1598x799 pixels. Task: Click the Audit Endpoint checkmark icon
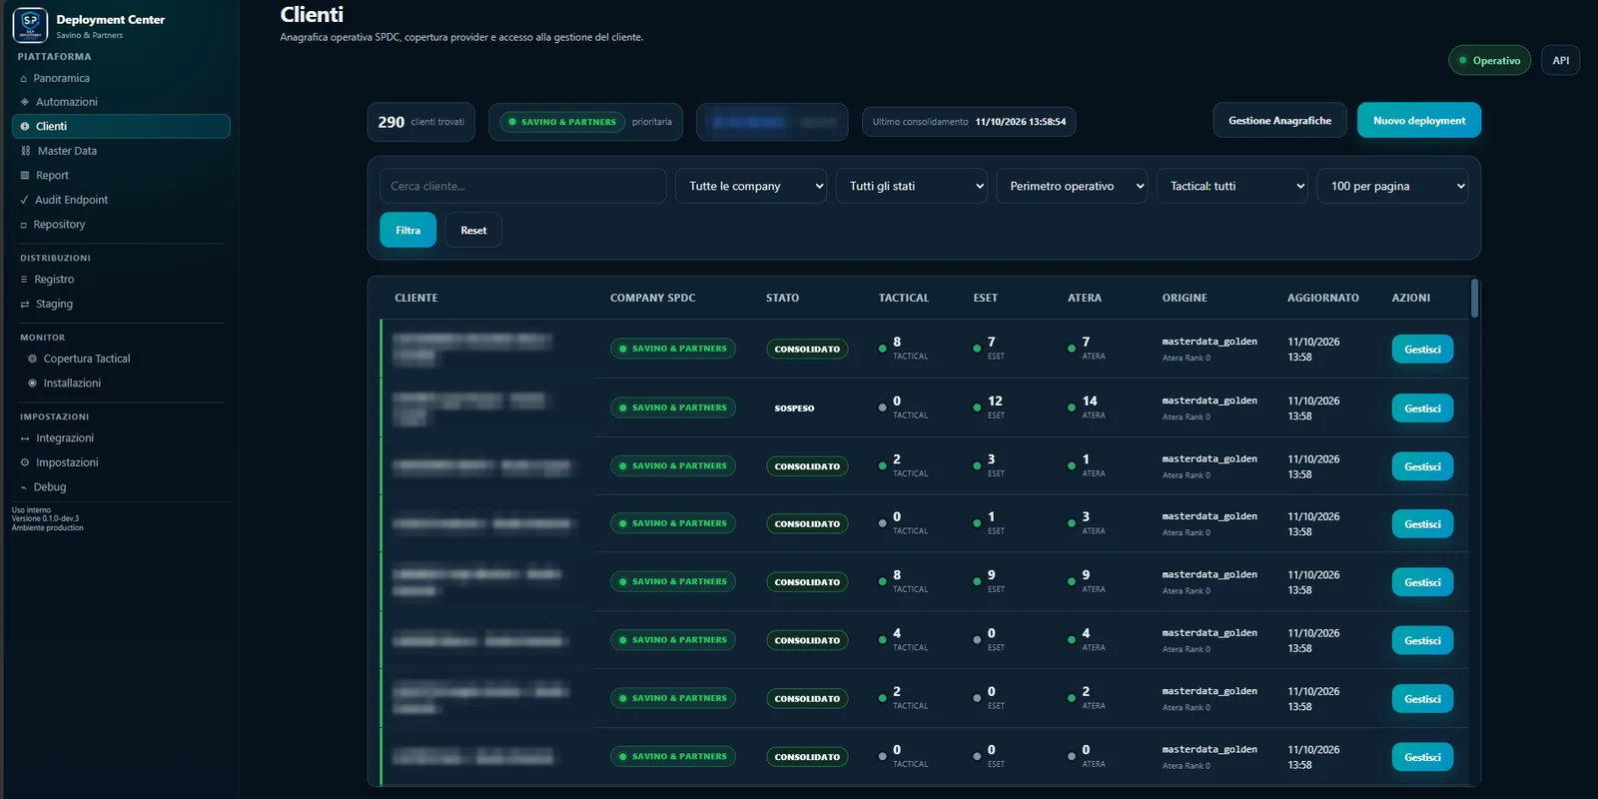24,200
